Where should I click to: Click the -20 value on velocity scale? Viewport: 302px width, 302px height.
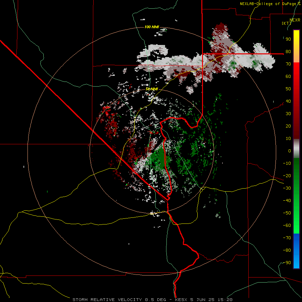click(287, 175)
